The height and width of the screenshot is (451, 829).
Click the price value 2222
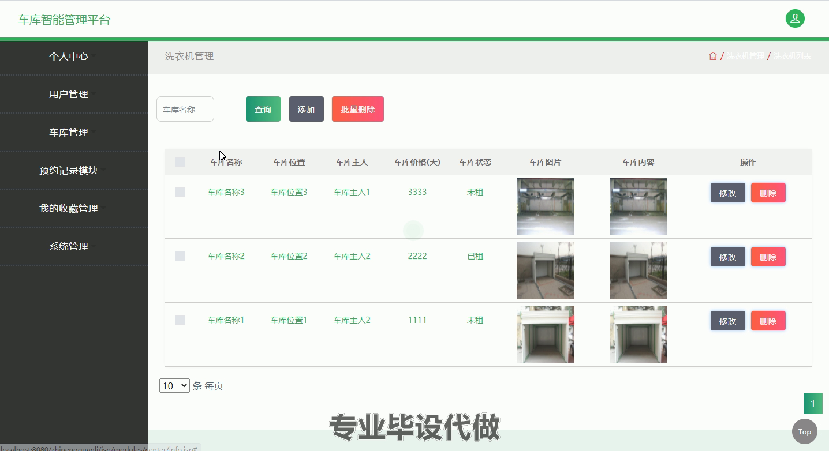417,256
